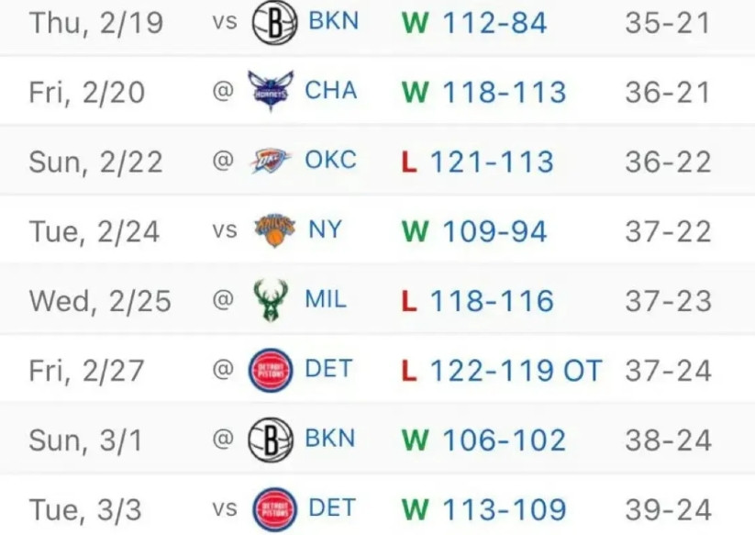Open the MIL team link
Screen dimensions: 755x535
click(x=326, y=301)
